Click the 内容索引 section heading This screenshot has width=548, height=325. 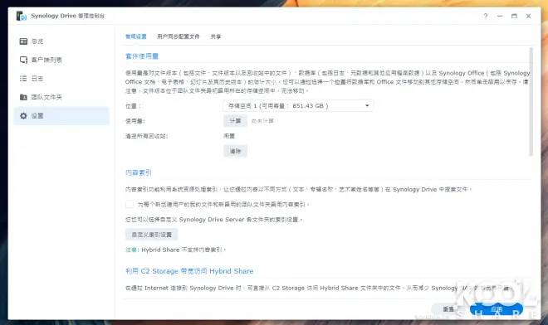[139, 172]
